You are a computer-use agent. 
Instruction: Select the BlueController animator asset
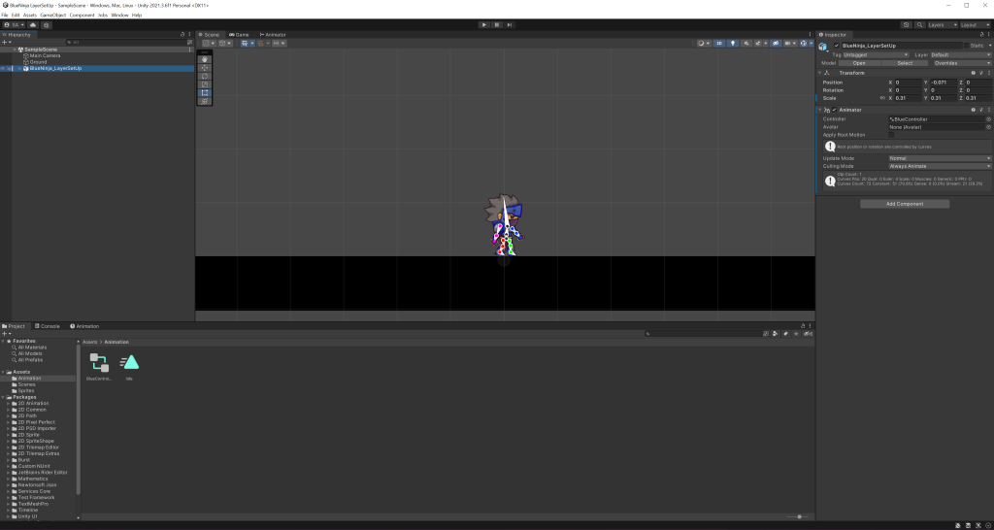[99, 362]
